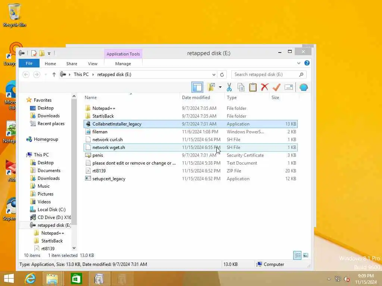Open the File ribbon menu
This screenshot has width=382, height=286.
[x=29, y=63]
